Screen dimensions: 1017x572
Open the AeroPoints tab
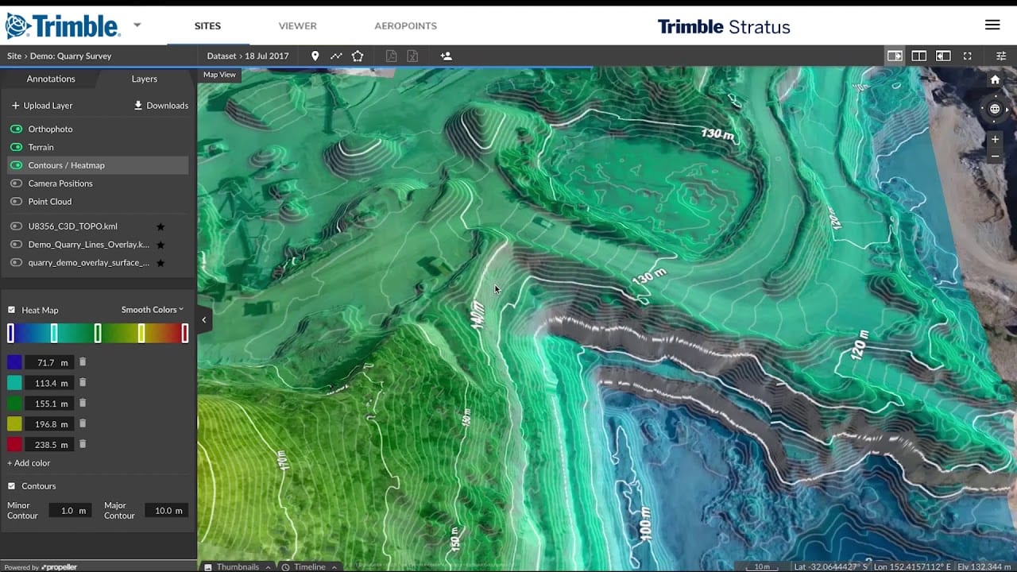click(x=406, y=26)
